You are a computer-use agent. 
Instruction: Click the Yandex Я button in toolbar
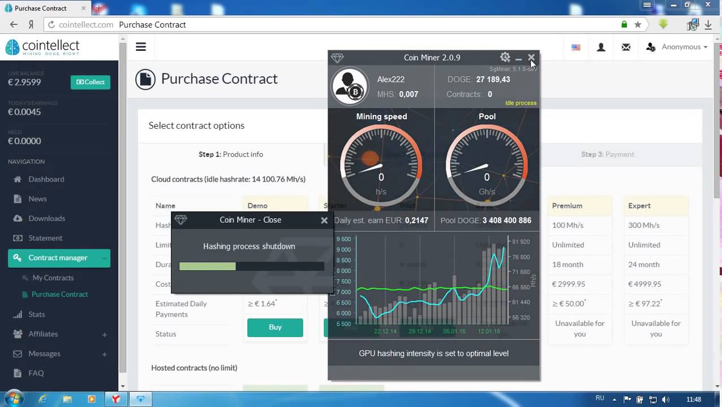coord(31,24)
